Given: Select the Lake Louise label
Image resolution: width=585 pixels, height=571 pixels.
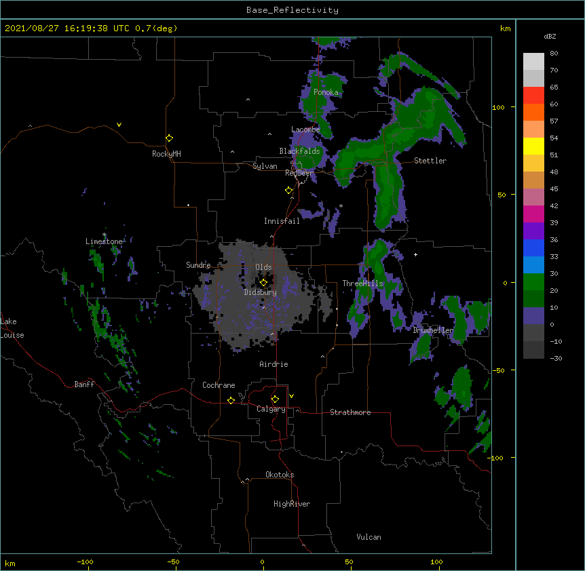Looking at the screenshot, I should (12, 328).
